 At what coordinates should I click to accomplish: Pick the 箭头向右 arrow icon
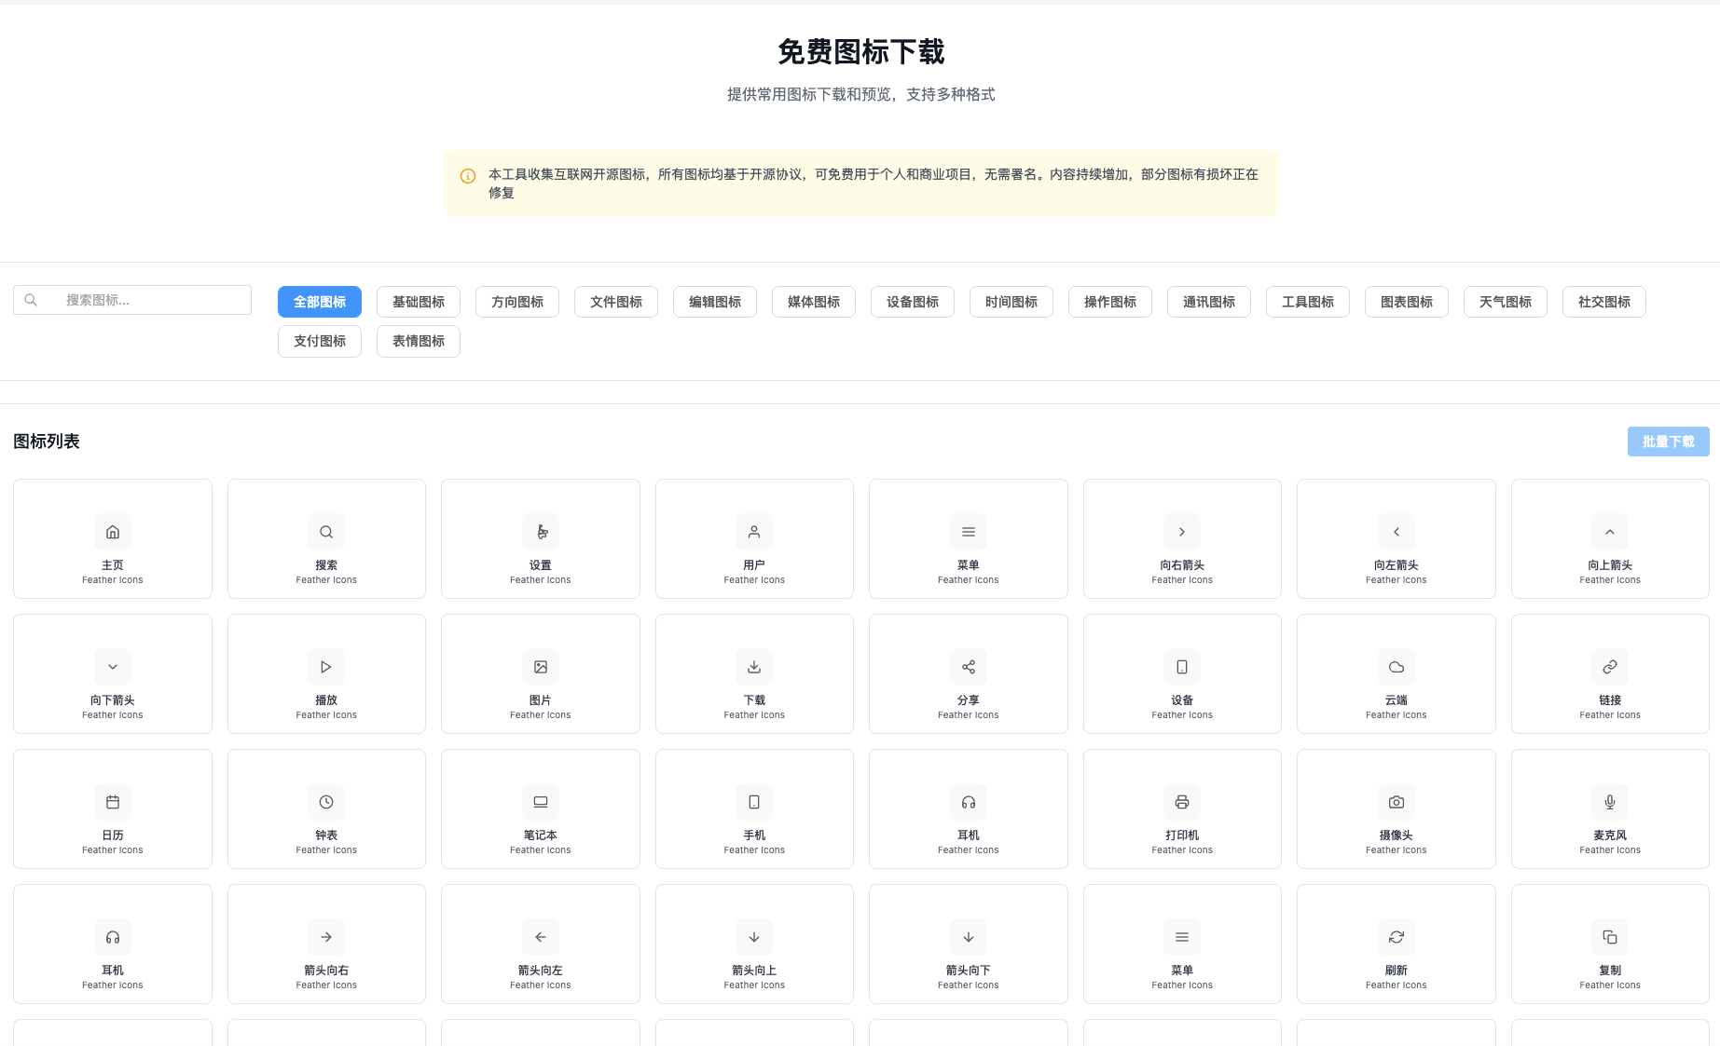[x=326, y=937]
